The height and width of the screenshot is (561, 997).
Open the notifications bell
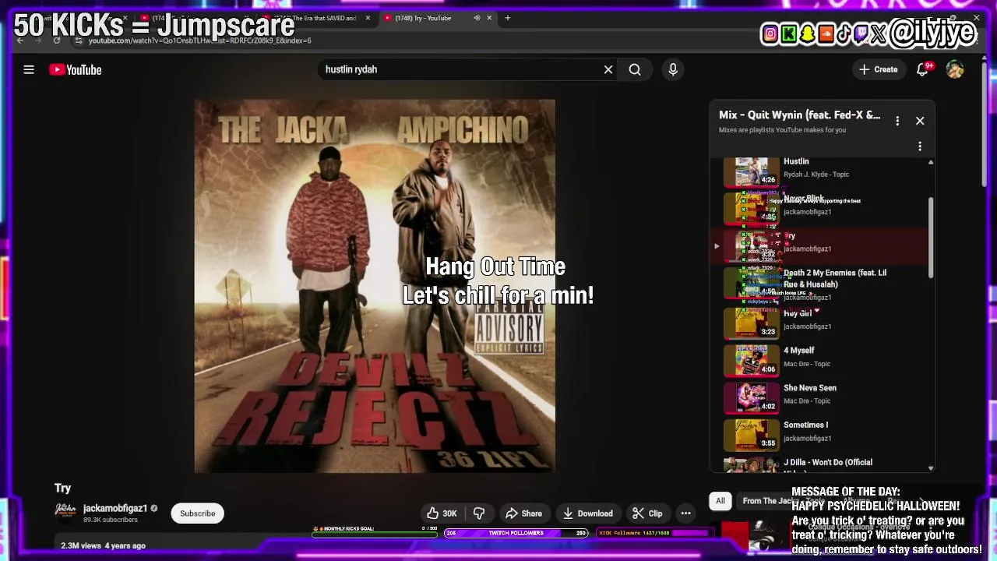click(x=922, y=69)
